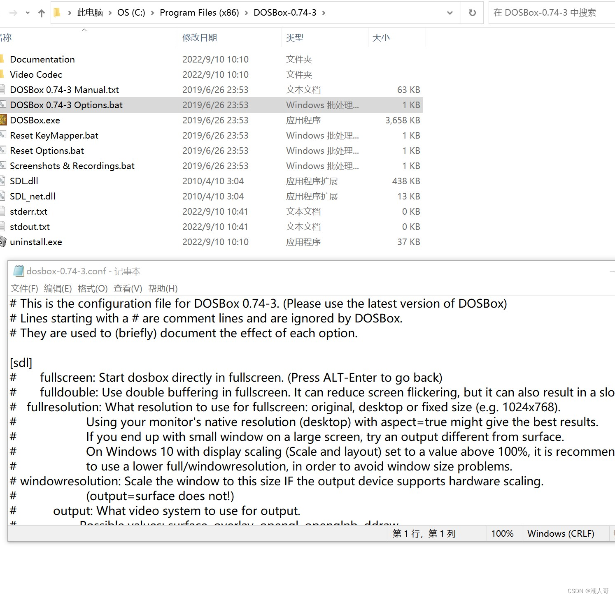The width and height of the screenshot is (615, 598).
Task: Click Windows (CRLF) in status bar
Action: tap(561, 533)
